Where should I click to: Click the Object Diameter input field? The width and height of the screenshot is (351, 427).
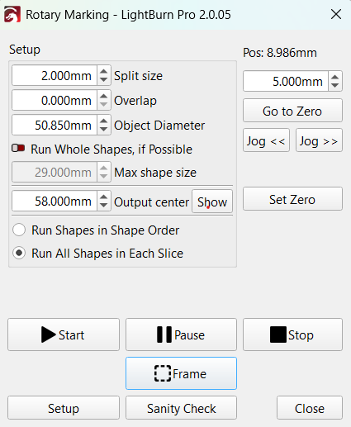tap(55, 126)
